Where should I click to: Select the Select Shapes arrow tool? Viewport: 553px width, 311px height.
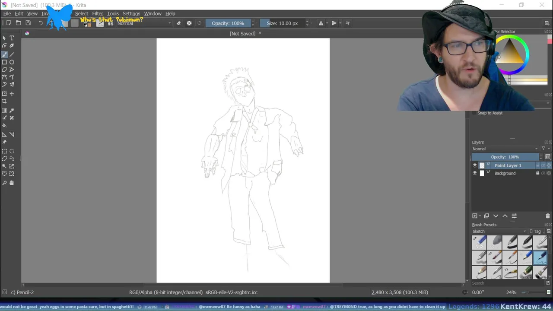(x=4, y=38)
